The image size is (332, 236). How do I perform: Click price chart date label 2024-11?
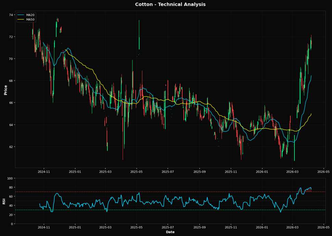pyautogui.click(x=44, y=172)
